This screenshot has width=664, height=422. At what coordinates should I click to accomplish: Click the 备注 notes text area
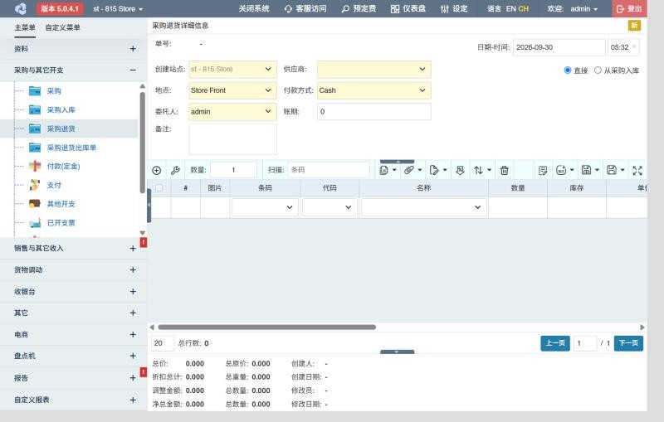tap(233, 139)
